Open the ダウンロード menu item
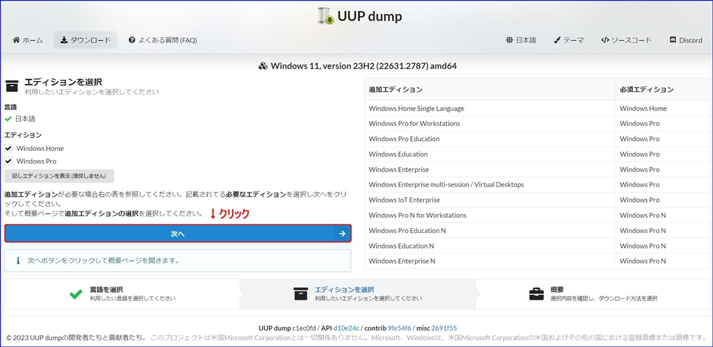Viewport: 713px width, 347px height. (x=86, y=40)
